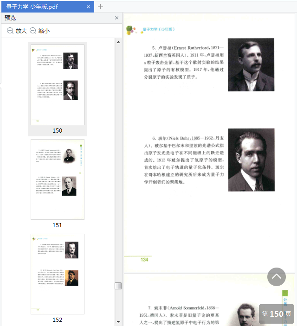Open page 150 thumbnail
This screenshot has width=297, height=326.
coord(58,84)
